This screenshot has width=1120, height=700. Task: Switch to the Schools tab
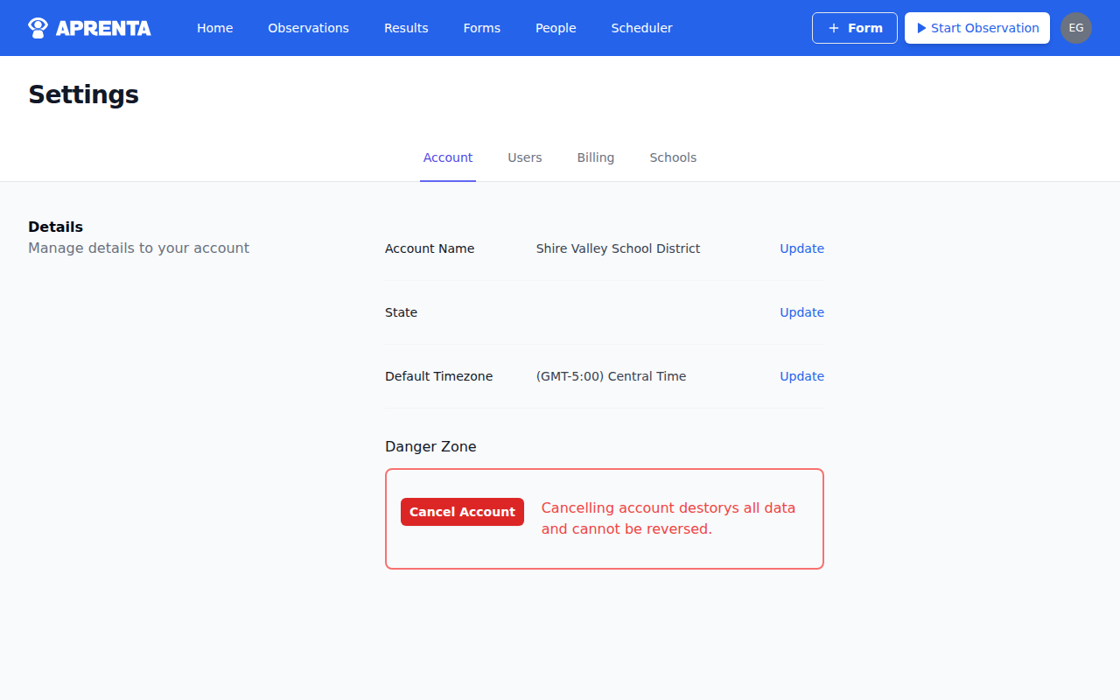[673, 157]
